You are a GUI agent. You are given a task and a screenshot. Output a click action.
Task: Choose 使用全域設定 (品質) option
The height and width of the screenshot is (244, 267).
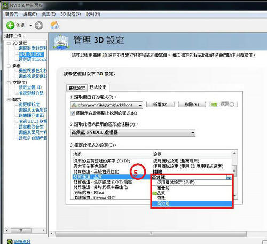pos(192,183)
